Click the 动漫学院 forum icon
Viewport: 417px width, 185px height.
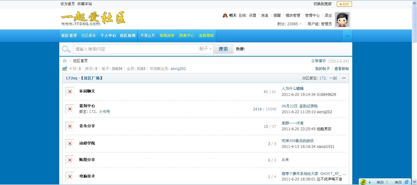pos(70,144)
